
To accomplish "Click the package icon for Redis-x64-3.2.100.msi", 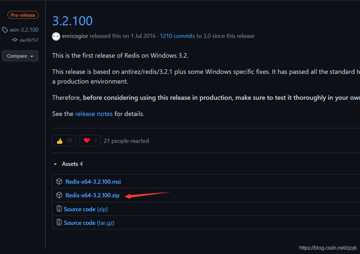I will click(x=59, y=182).
